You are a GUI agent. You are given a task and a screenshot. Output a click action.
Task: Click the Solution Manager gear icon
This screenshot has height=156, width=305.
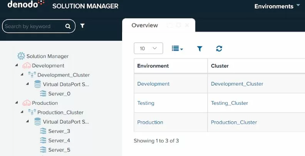click(x=21, y=56)
